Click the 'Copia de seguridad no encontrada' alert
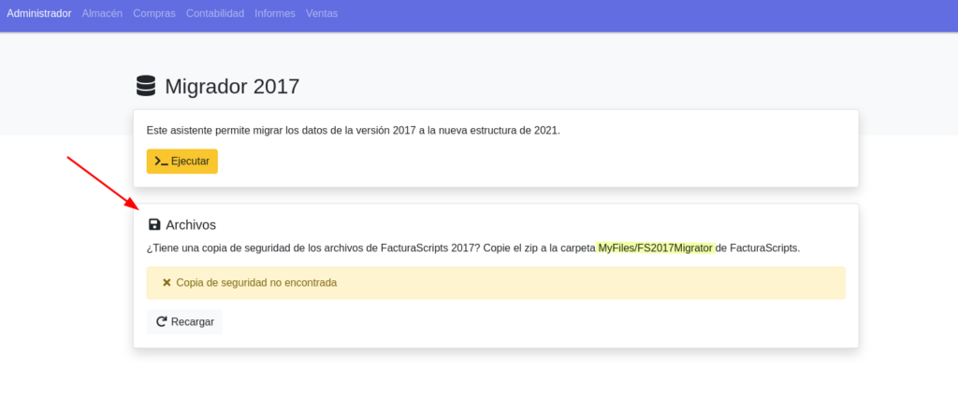 click(496, 283)
